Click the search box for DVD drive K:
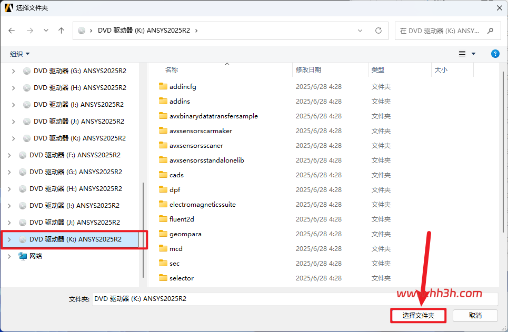This screenshot has height=332, width=508. coord(448,31)
